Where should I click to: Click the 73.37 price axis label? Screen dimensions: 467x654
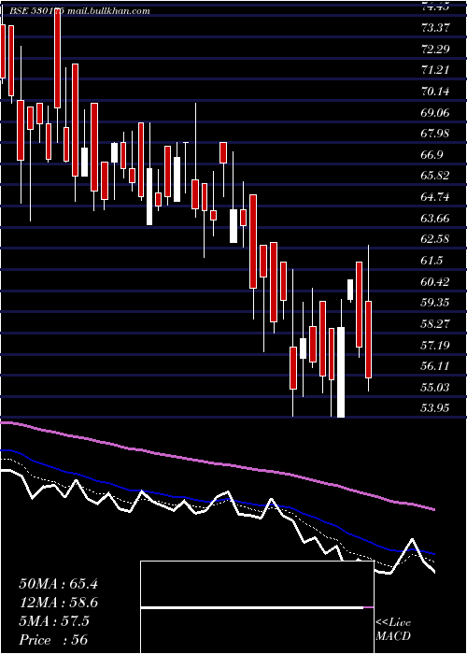point(435,28)
